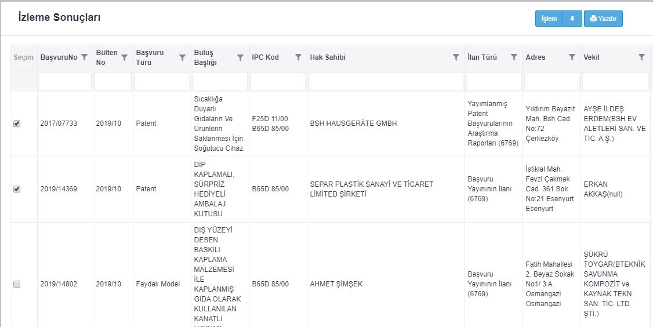Click the Sıcaklığa Duyarlı Gıdaların title cell

click(219, 123)
